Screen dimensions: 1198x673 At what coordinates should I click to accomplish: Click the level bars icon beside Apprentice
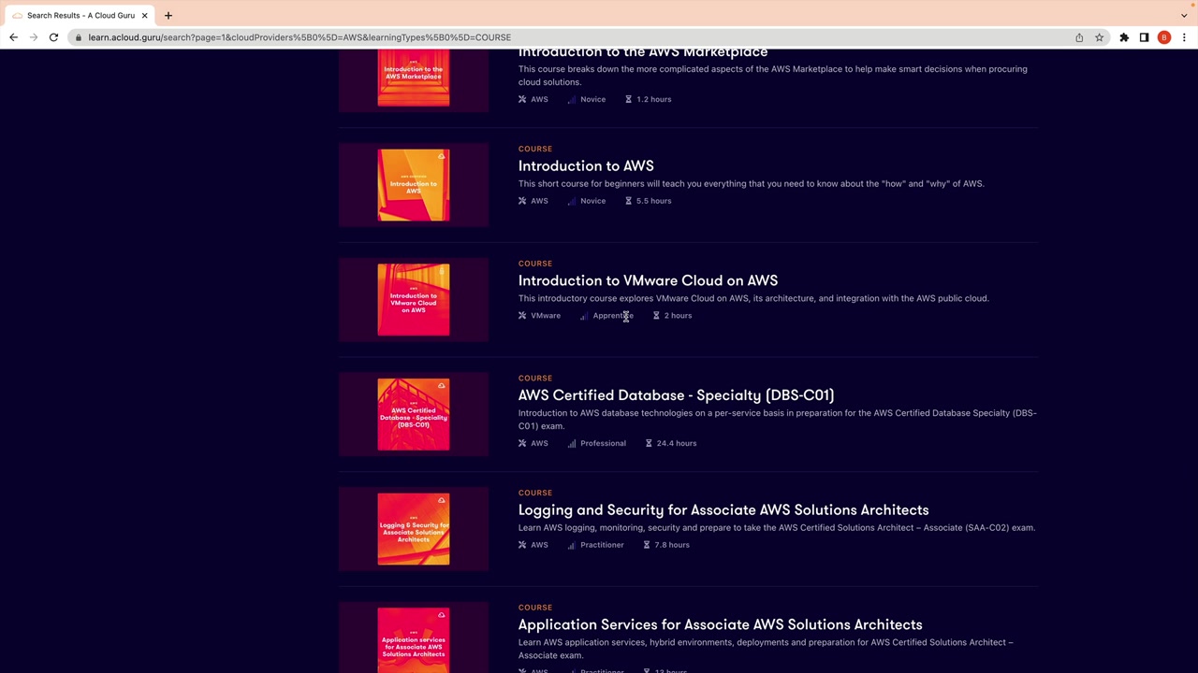pos(584,316)
